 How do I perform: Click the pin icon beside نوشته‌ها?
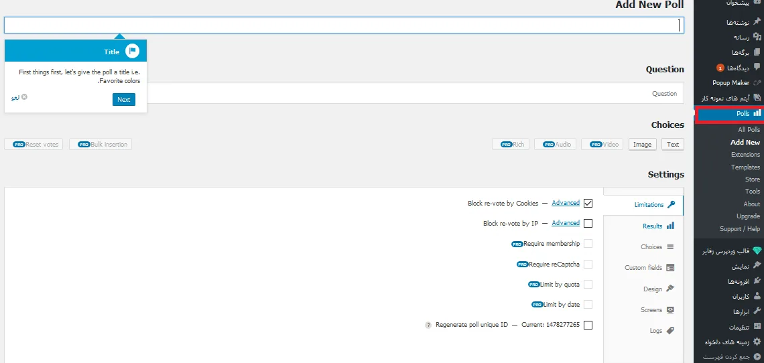[x=756, y=21]
